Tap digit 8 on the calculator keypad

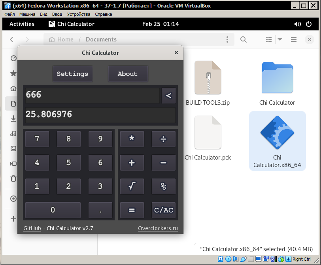[68, 139]
